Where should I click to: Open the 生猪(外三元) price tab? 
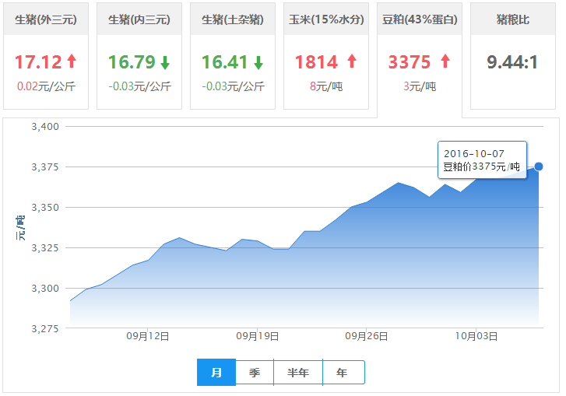click(x=46, y=56)
